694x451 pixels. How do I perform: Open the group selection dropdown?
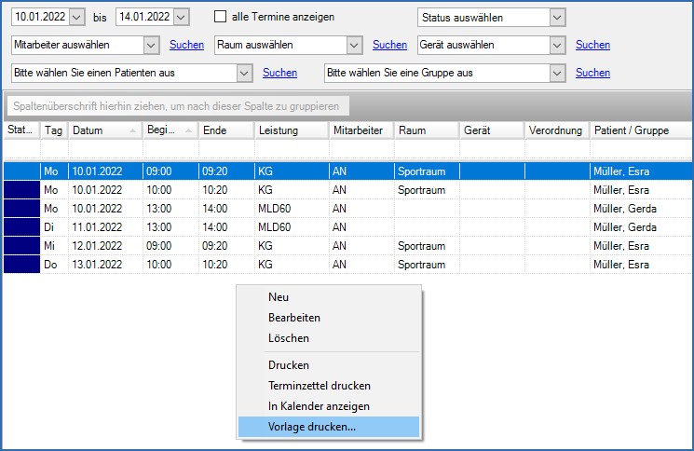point(557,73)
